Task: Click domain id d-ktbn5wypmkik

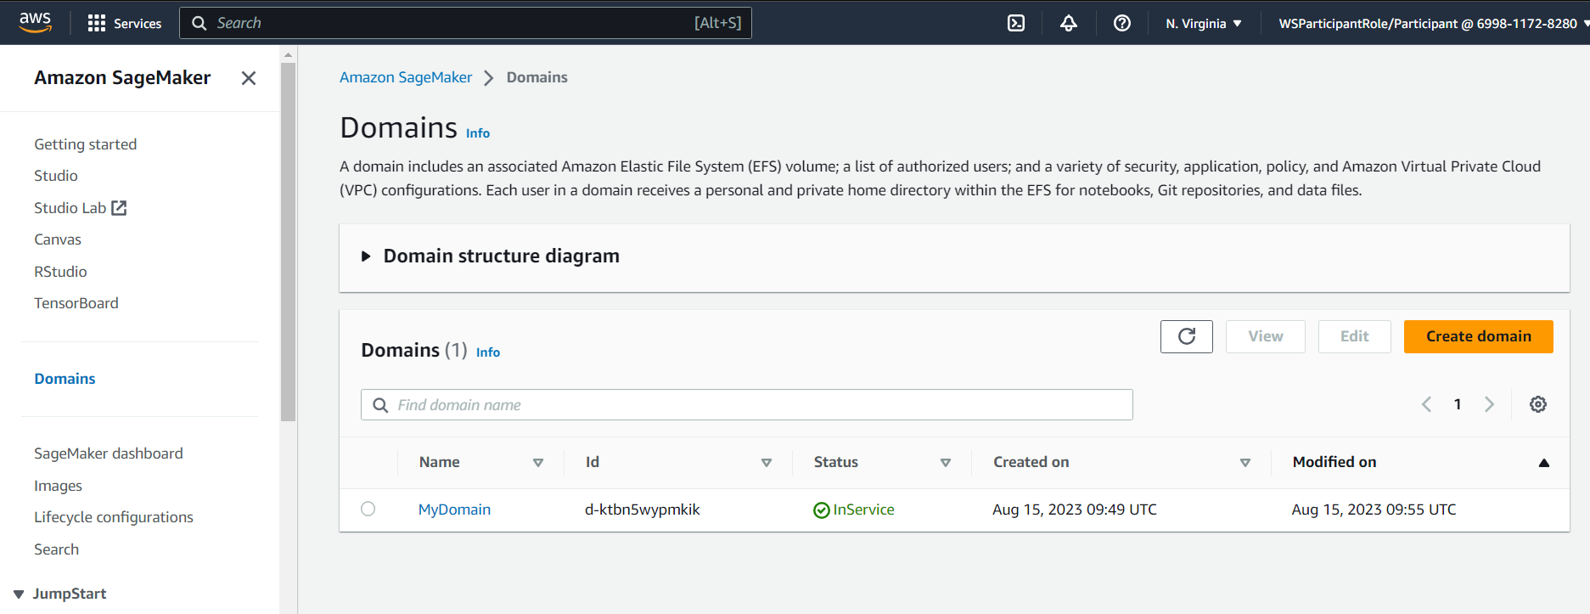Action: coord(643,510)
